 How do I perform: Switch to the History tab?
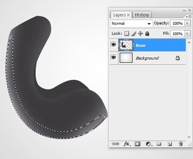142,15
